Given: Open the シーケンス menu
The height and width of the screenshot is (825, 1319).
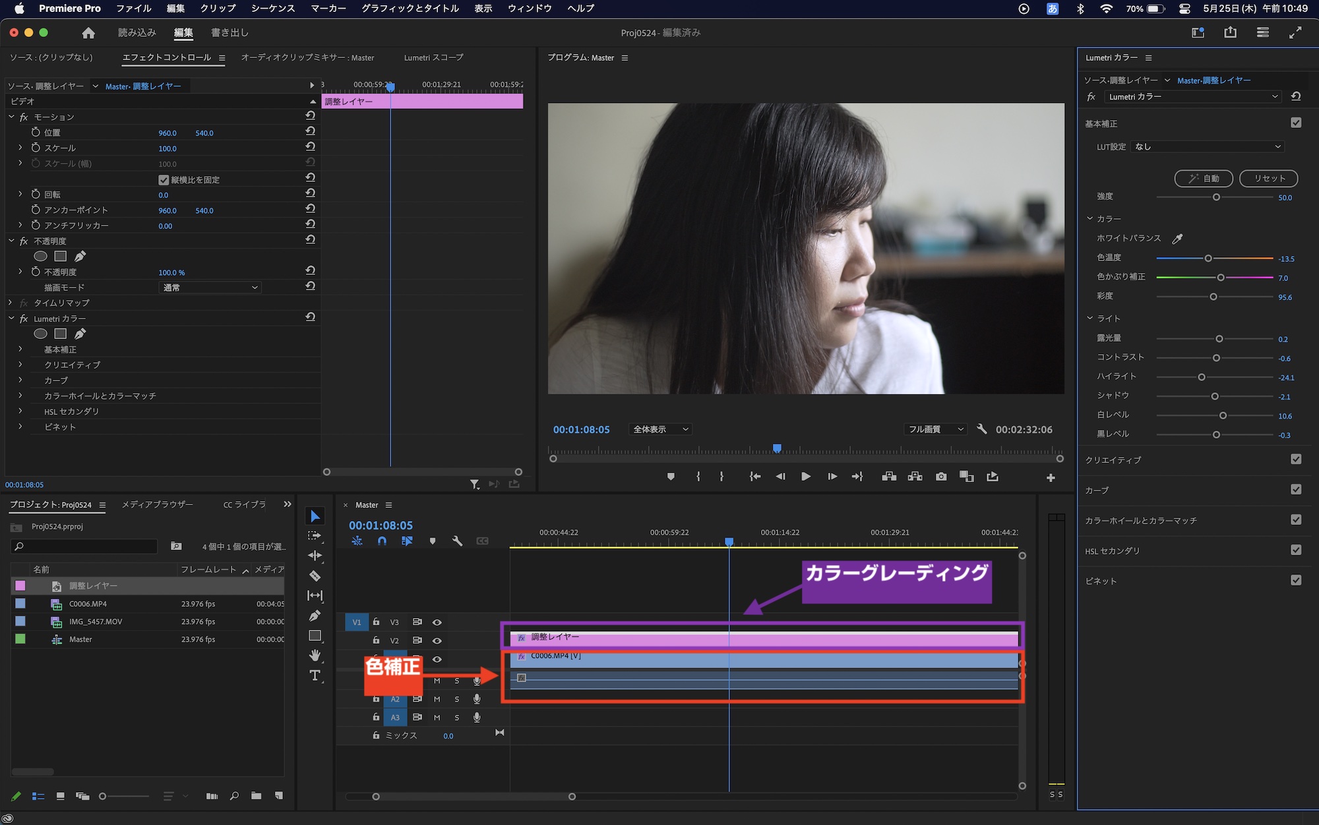Looking at the screenshot, I should [x=272, y=9].
